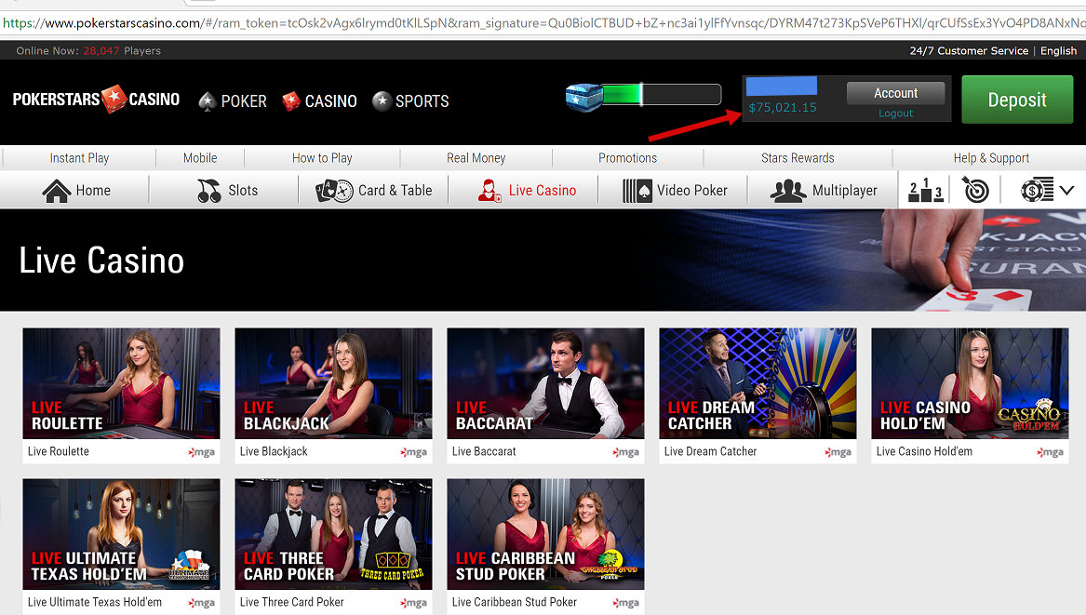This screenshot has width=1086, height=615.
Task: Open the Live Dream Catcher thumbnail
Action: pos(758,383)
